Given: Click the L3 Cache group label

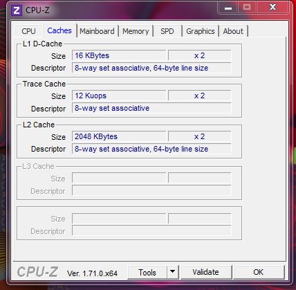Looking at the screenshot, I should point(38,166).
